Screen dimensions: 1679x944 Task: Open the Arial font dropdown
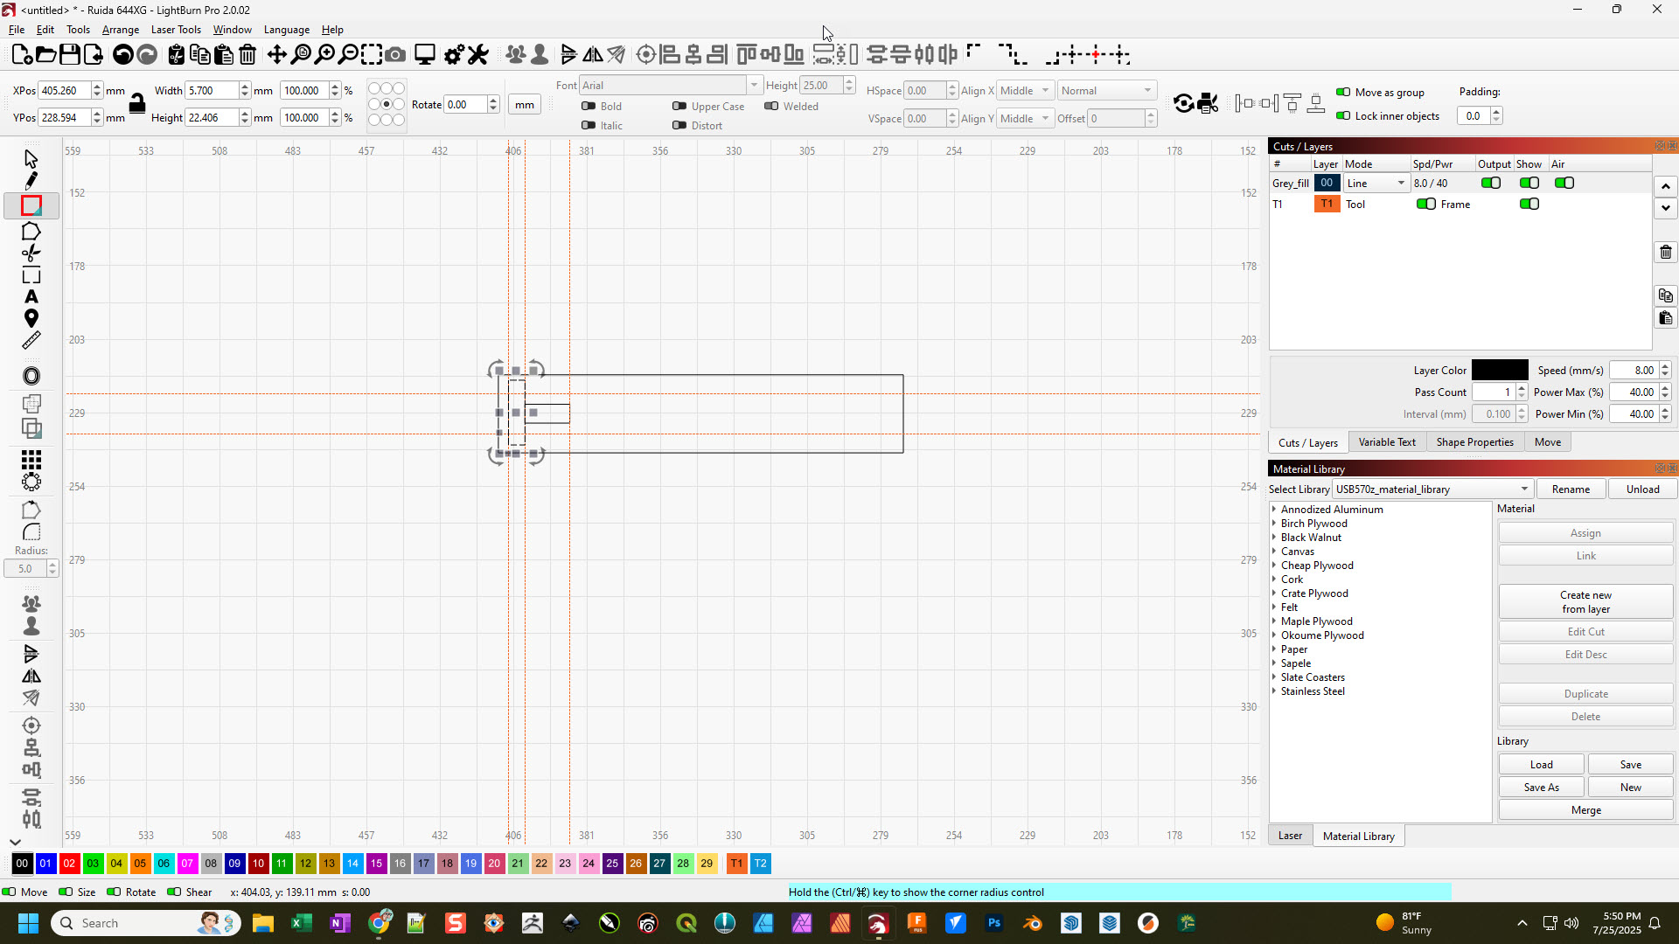click(753, 85)
